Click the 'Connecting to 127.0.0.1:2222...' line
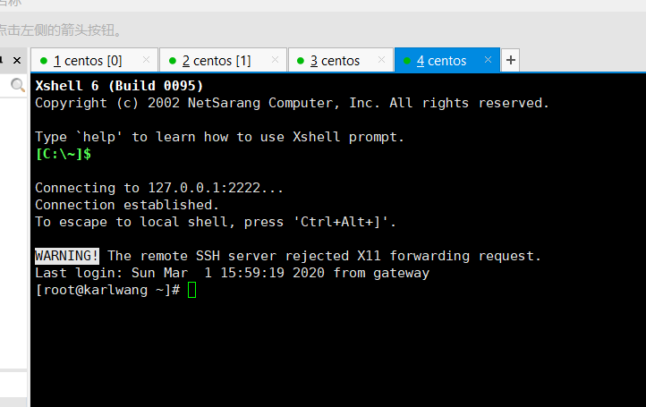 pos(159,188)
